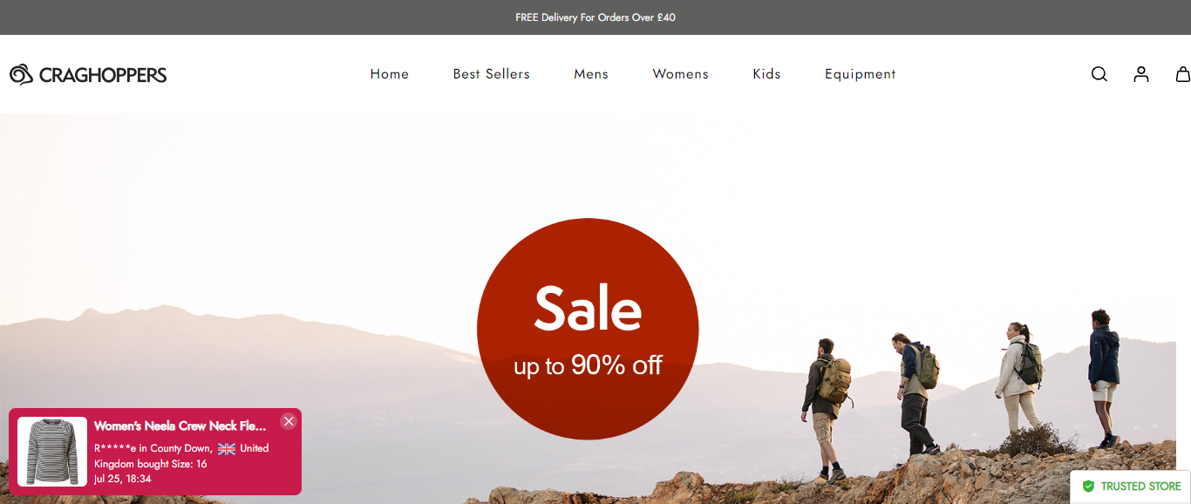Select Womens in the navigation
Viewport: 1191px width, 504px height.
click(681, 74)
